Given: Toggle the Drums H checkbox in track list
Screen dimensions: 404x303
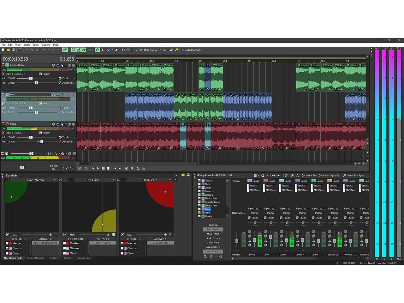Looking at the screenshot, I should tap(199, 191).
